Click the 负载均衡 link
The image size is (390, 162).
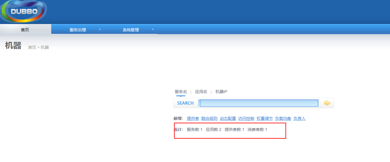pyautogui.click(x=283, y=119)
